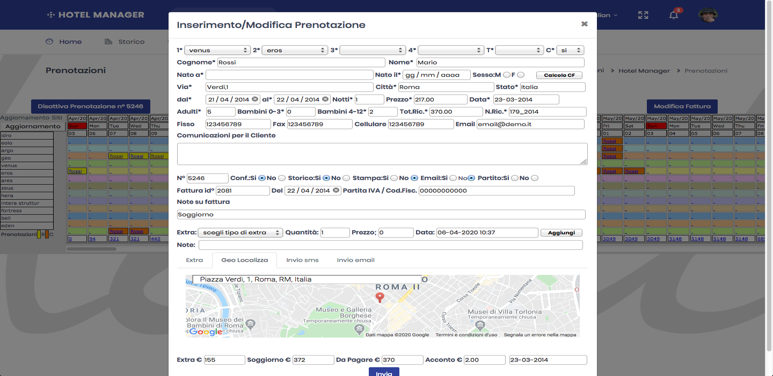Focus the empty 'Nato a' field
Screen dimensions: 773x376
click(x=289, y=75)
